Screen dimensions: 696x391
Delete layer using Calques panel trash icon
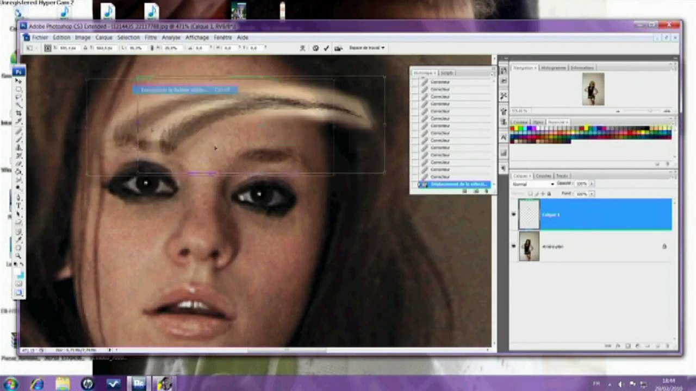[667, 346]
